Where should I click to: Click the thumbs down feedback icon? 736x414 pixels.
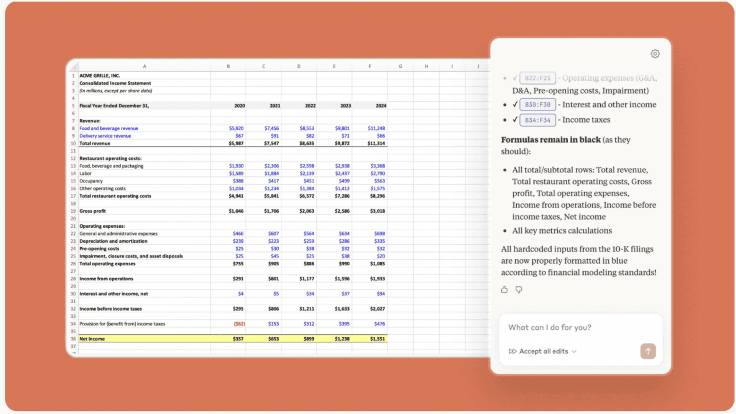(x=519, y=290)
